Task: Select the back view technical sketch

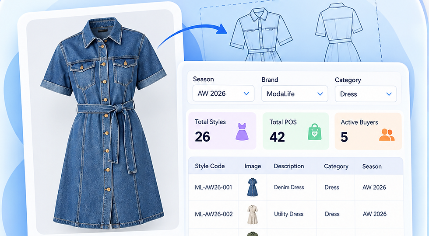Action: click(x=339, y=32)
